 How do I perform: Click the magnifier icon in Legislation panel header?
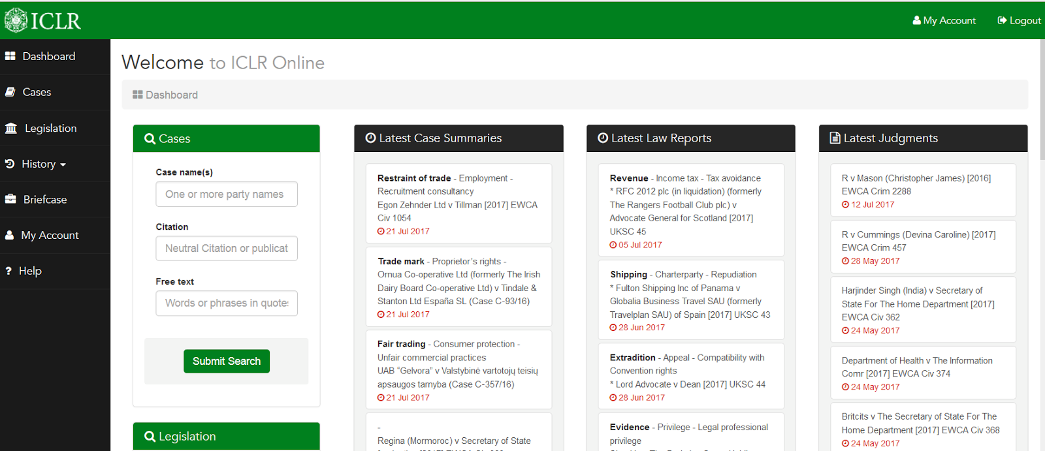(150, 437)
